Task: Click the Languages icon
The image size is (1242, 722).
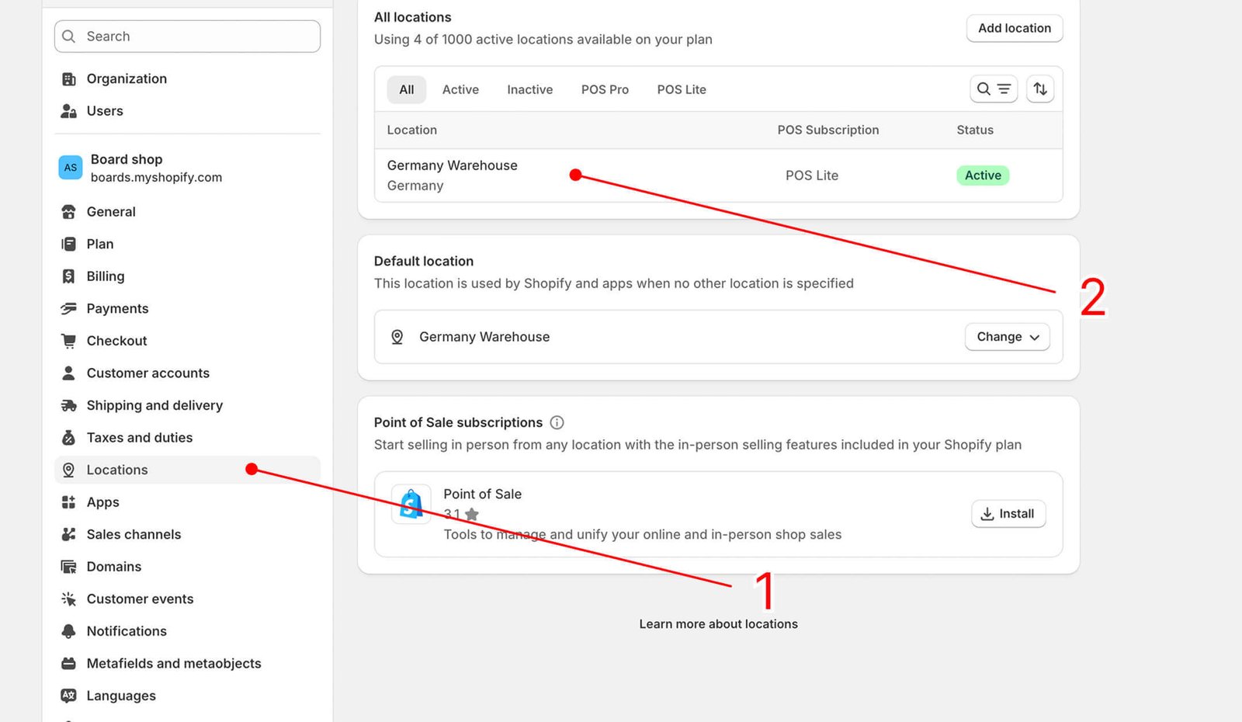Action: (x=68, y=696)
